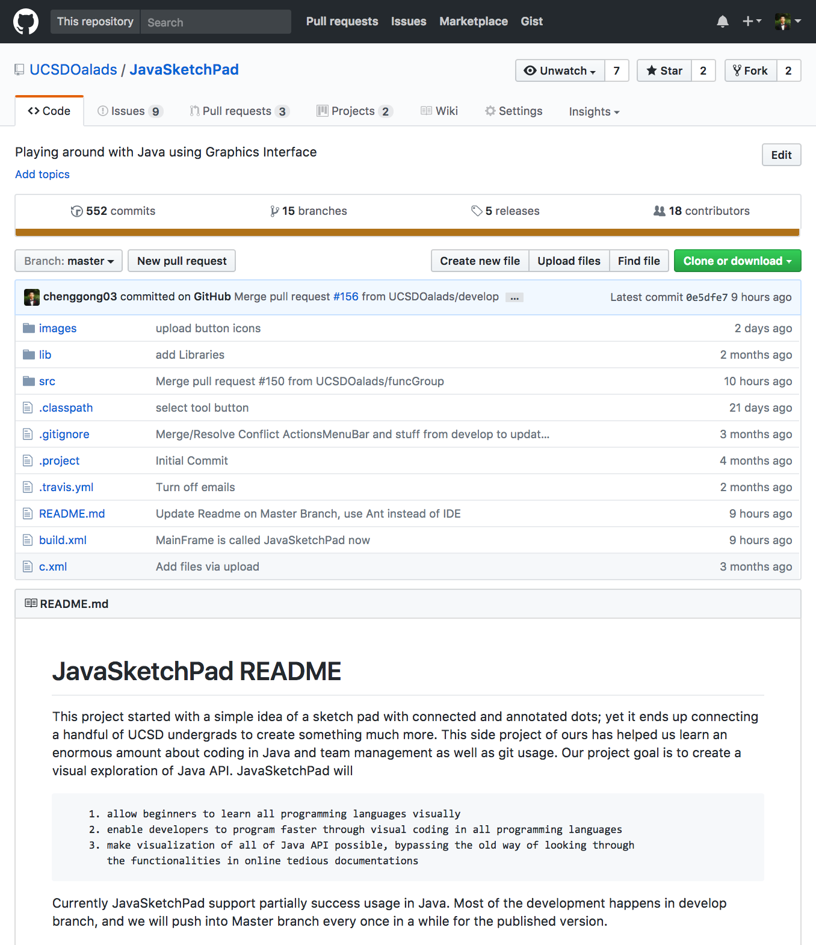Click the commits history clock icon
This screenshot has height=945, width=816.
coord(76,211)
